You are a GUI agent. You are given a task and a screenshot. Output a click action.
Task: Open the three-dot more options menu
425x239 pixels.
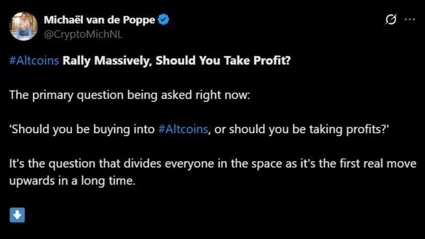pos(410,20)
